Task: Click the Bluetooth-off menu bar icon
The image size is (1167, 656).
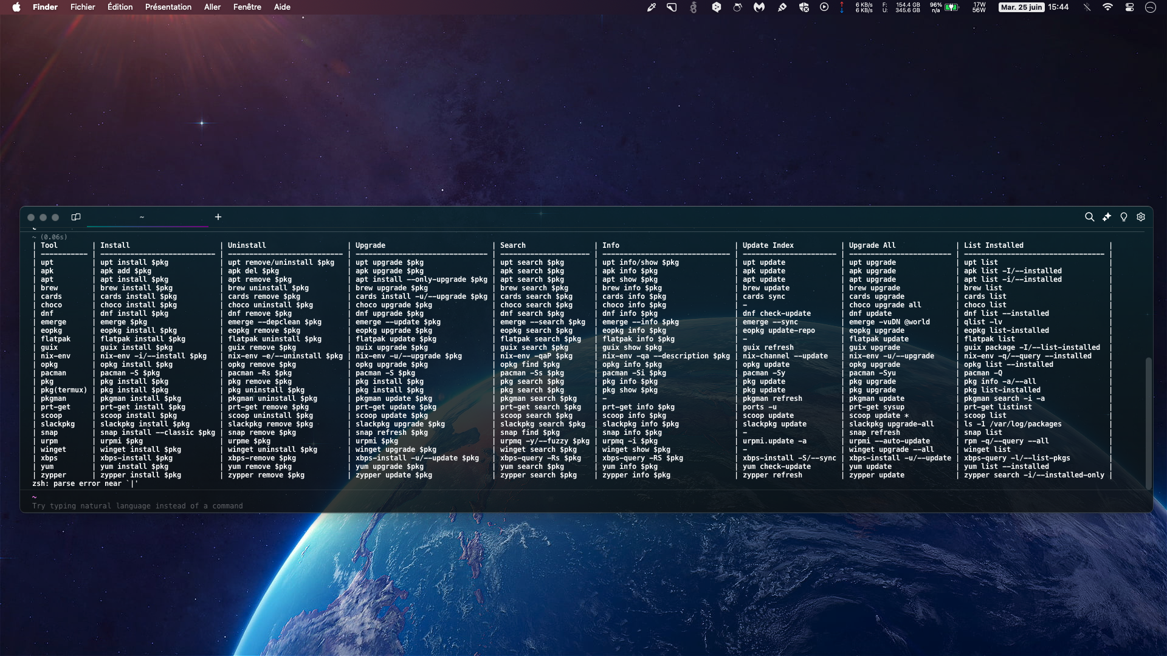Action: pyautogui.click(x=1087, y=7)
